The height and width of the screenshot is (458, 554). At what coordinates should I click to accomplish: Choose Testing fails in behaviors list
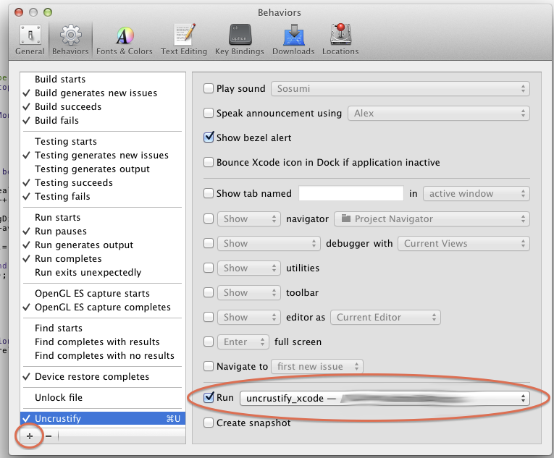(x=62, y=196)
